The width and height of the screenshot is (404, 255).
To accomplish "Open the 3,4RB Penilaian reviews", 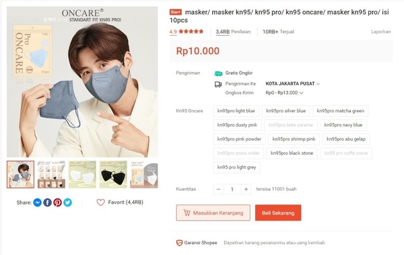I will [233, 32].
